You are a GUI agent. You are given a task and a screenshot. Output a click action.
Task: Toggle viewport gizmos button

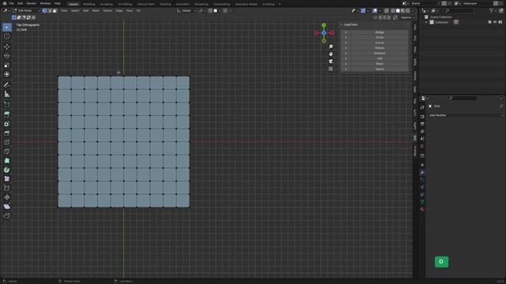point(364,10)
